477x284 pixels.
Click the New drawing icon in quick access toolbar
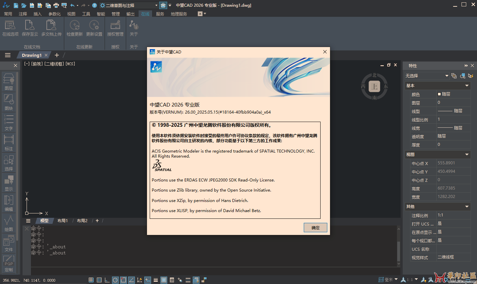point(16,5)
